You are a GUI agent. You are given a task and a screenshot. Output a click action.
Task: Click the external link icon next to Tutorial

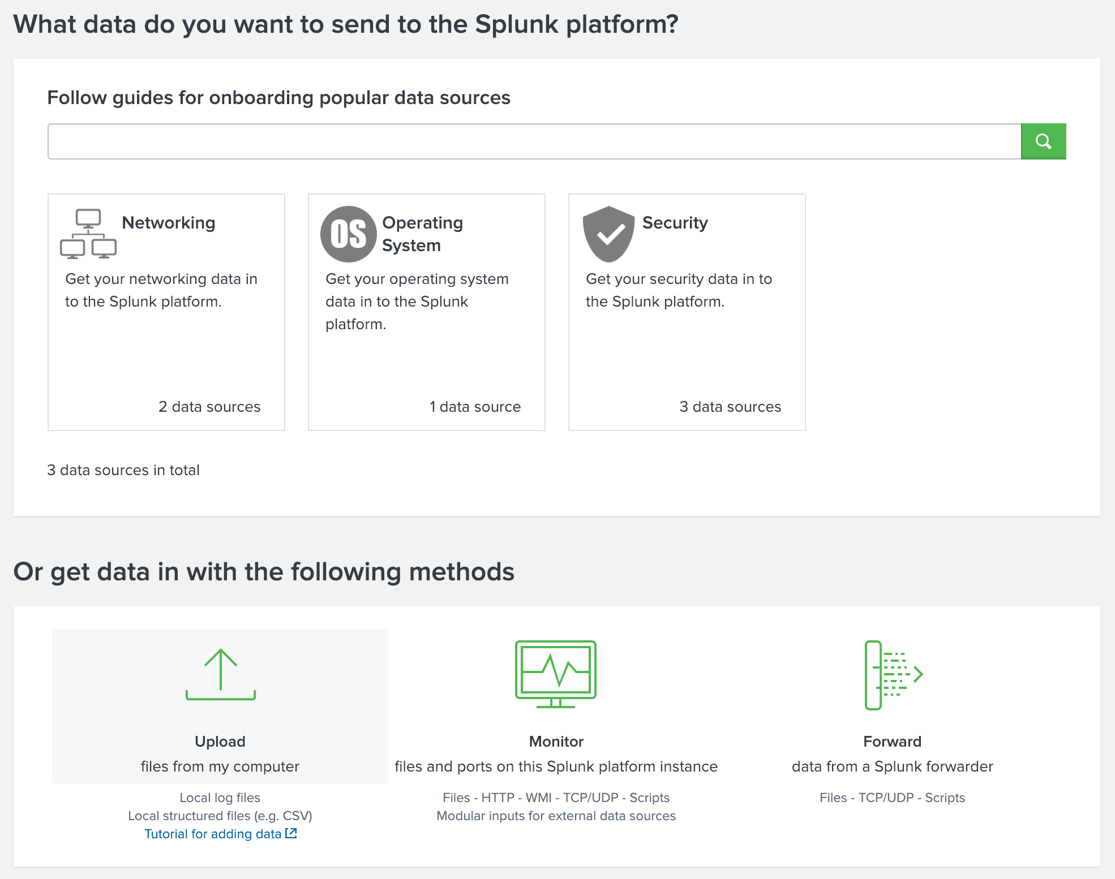(291, 833)
